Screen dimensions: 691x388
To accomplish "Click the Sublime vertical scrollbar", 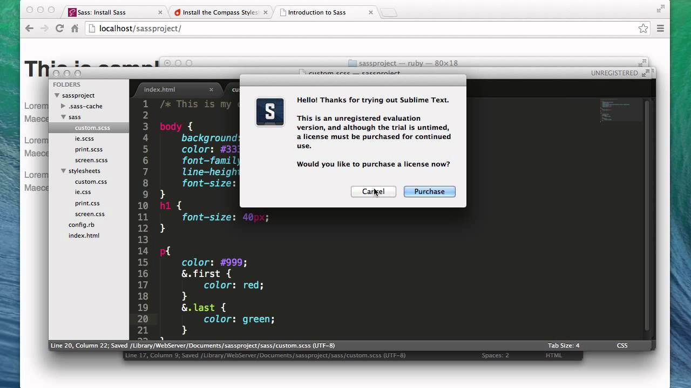I will pos(647,216).
